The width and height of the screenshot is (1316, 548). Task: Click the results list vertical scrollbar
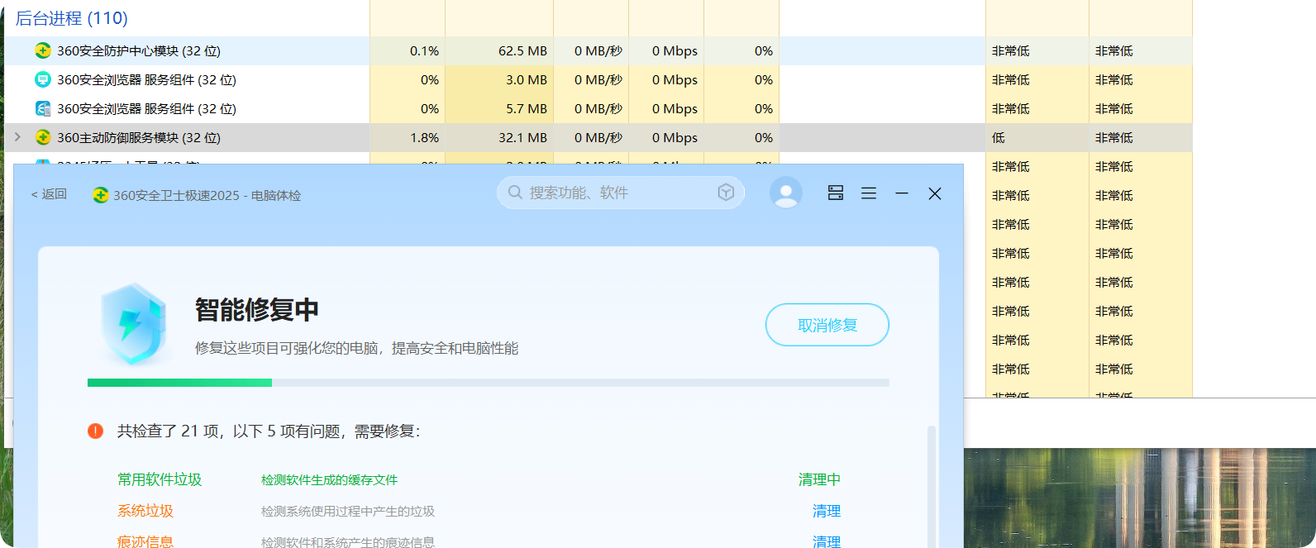click(931, 486)
